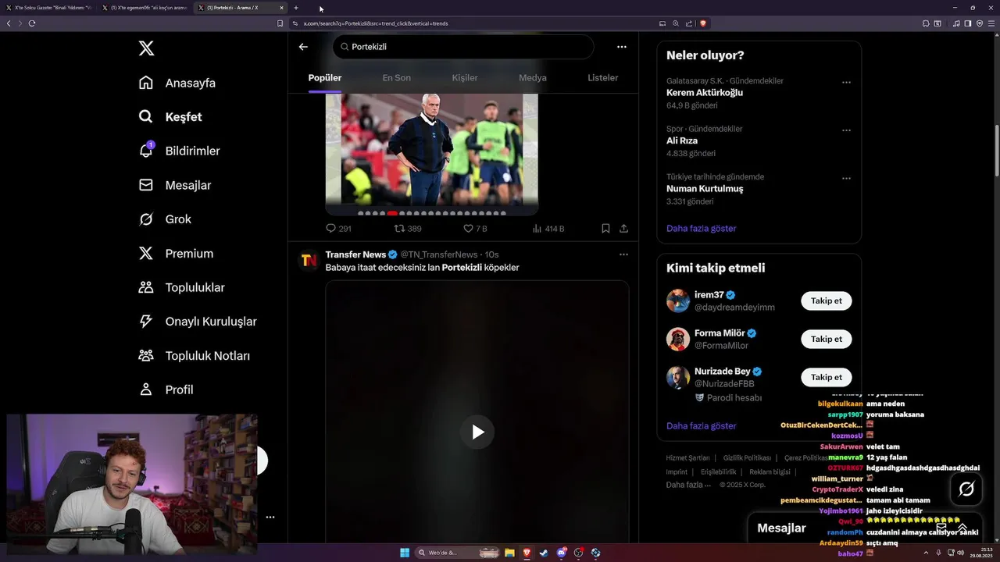Open Grok in sidebar
Image resolution: width=1000 pixels, height=562 pixels.
point(165,219)
